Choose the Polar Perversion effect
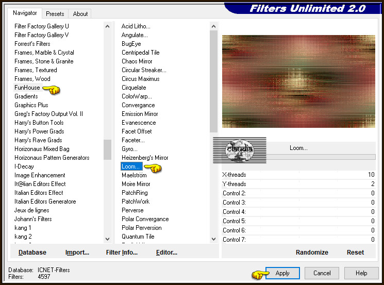384x285 pixels. tap(142, 228)
